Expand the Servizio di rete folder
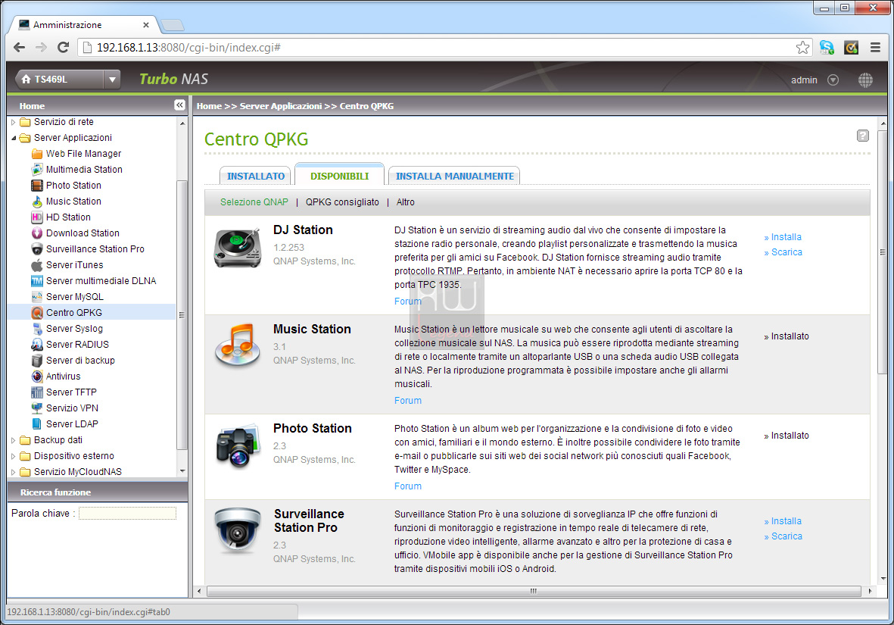 (13, 122)
